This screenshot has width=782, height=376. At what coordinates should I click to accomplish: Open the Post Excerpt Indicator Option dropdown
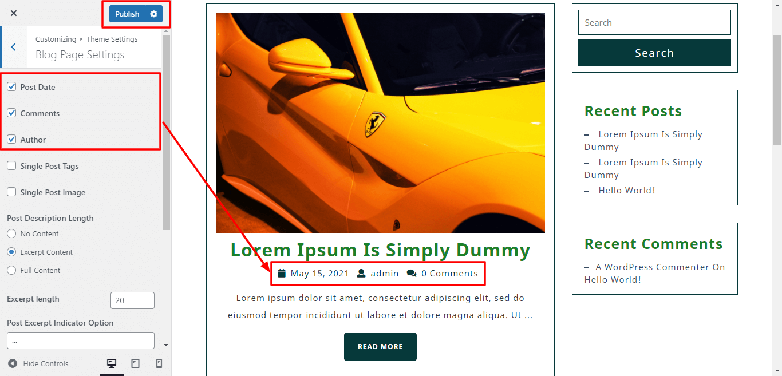(x=81, y=341)
